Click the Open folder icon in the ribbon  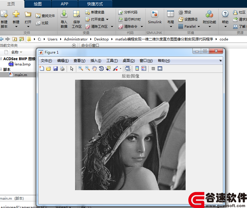(x=28, y=14)
